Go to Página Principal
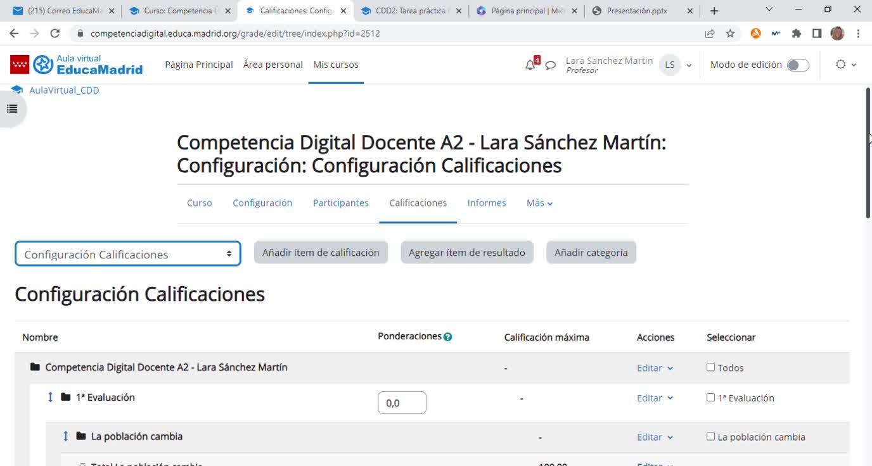The height and width of the screenshot is (466, 872). point(199,65)
